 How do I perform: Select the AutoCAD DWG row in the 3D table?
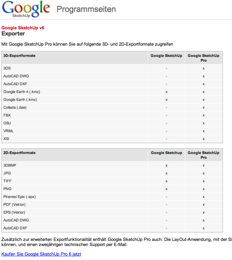[x=16, y=76]
